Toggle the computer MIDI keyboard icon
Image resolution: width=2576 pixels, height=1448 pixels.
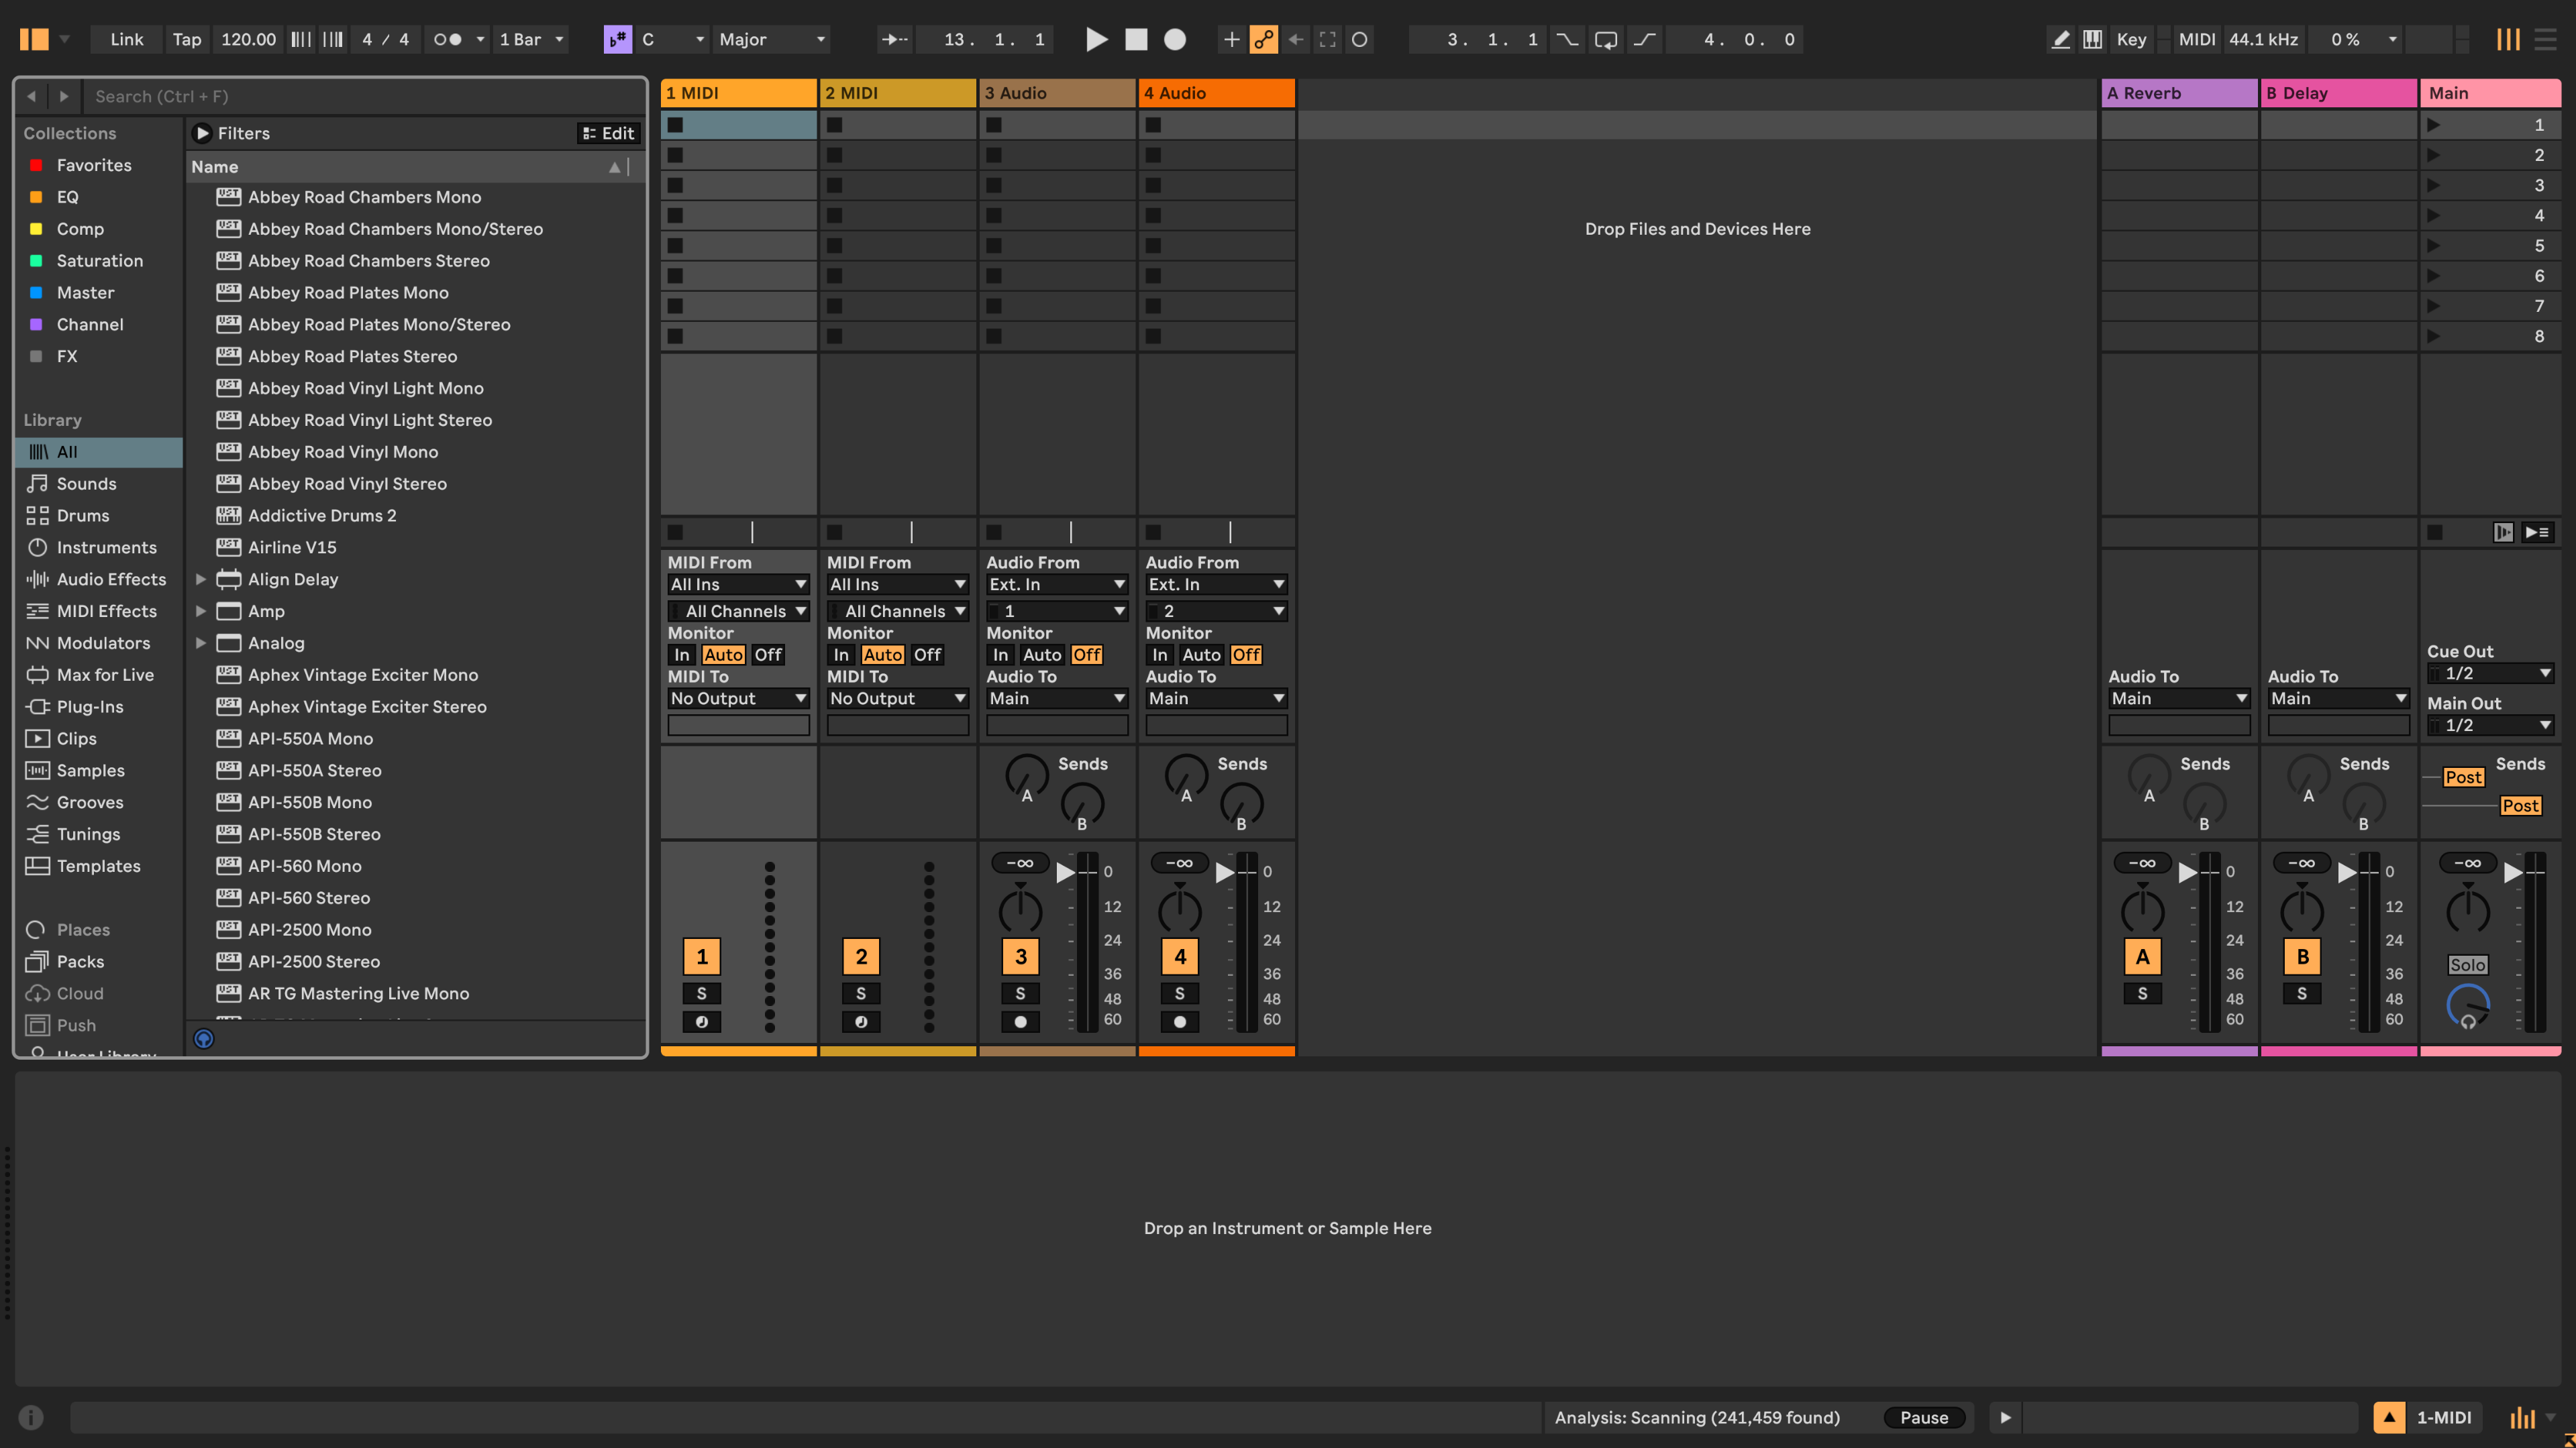tap(2092, 40)
